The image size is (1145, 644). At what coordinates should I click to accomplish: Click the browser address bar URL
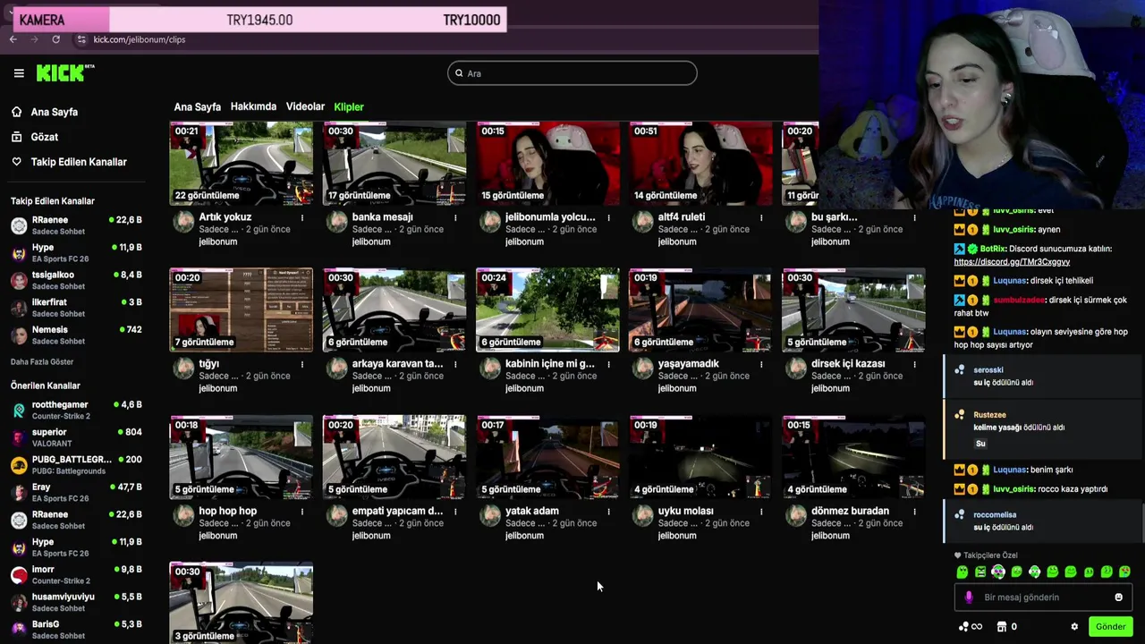(140, 39)
